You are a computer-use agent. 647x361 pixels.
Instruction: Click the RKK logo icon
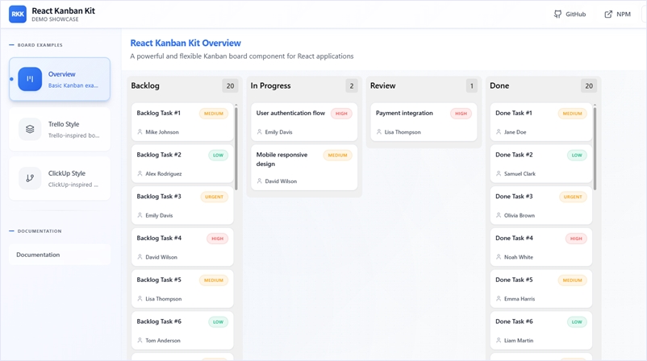[x=18, y=14]
